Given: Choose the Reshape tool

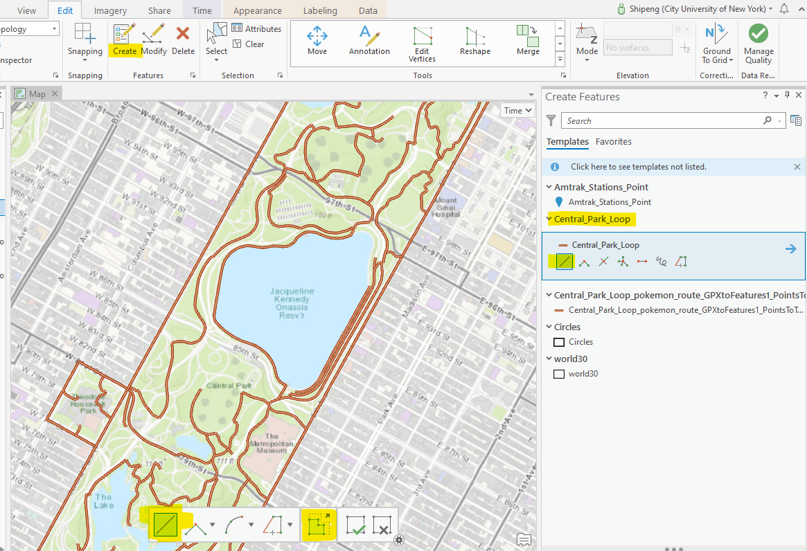Looking at the screenshot, I should (x=475, y=40).
